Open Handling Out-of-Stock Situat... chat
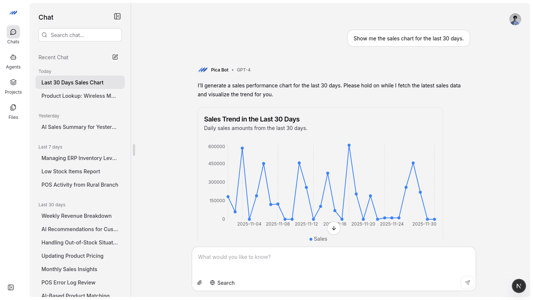This screenshot has width=533, height=300. (x=80, y=242)
